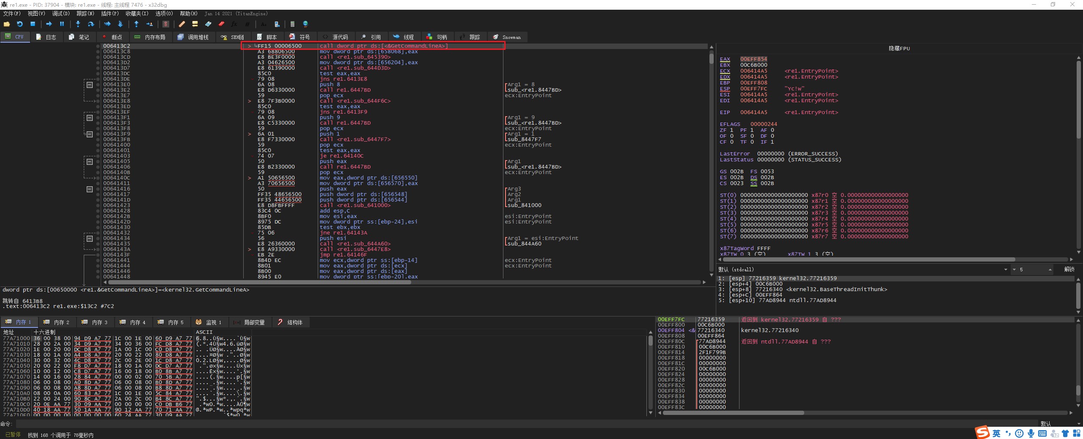Restart the debugged program via toolbar
1083x439 pixels.
pyautogui.click(x=19, y=24)
